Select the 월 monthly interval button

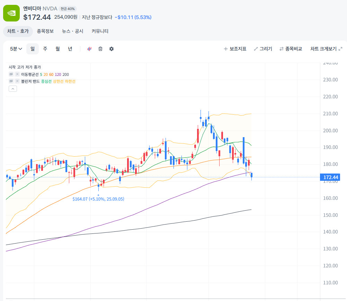[57, 49]
